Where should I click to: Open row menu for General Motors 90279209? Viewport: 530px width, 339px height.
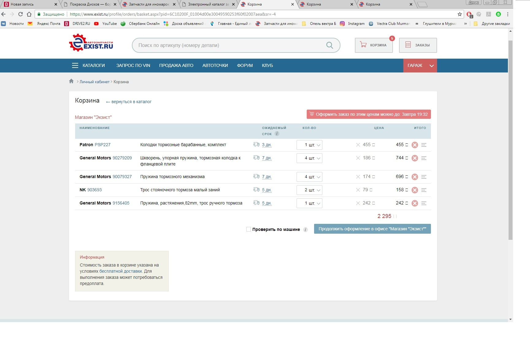(x=424, y=158)
